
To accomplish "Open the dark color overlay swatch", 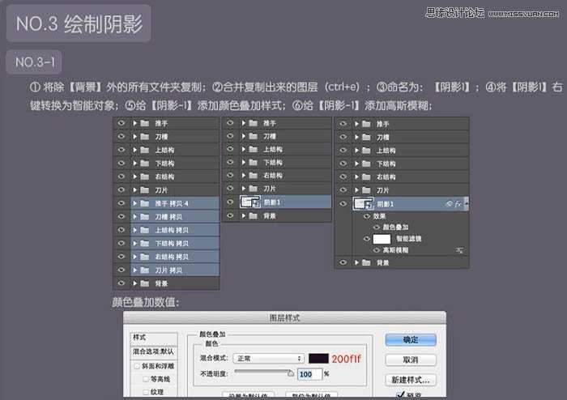I will [318, 359].
